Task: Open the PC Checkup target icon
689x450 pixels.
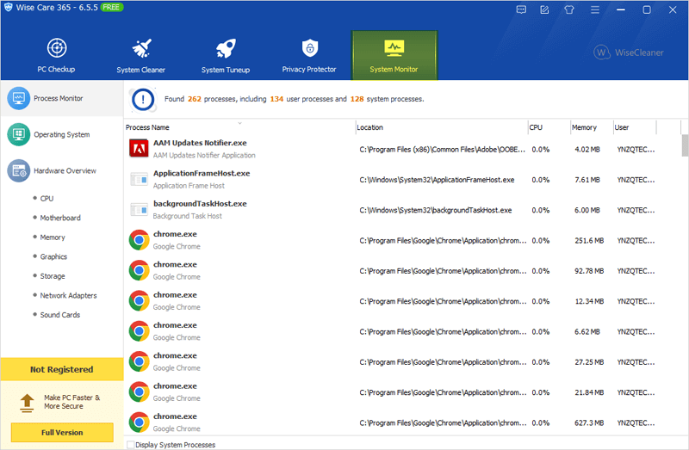Action: (x=57, y=48)
